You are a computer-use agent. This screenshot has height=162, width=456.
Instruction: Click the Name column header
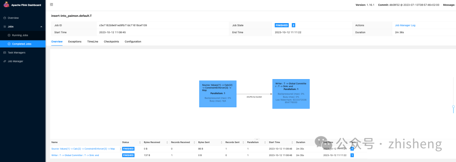click(x=54, y=142)
